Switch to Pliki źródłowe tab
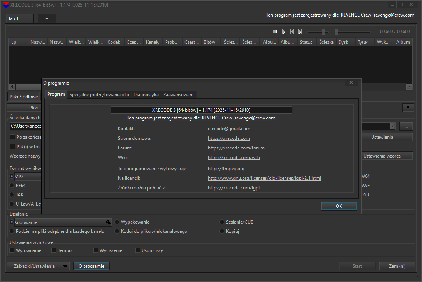Image resolution: width=422 pixels, height=282 pixels. click(24, 97)
